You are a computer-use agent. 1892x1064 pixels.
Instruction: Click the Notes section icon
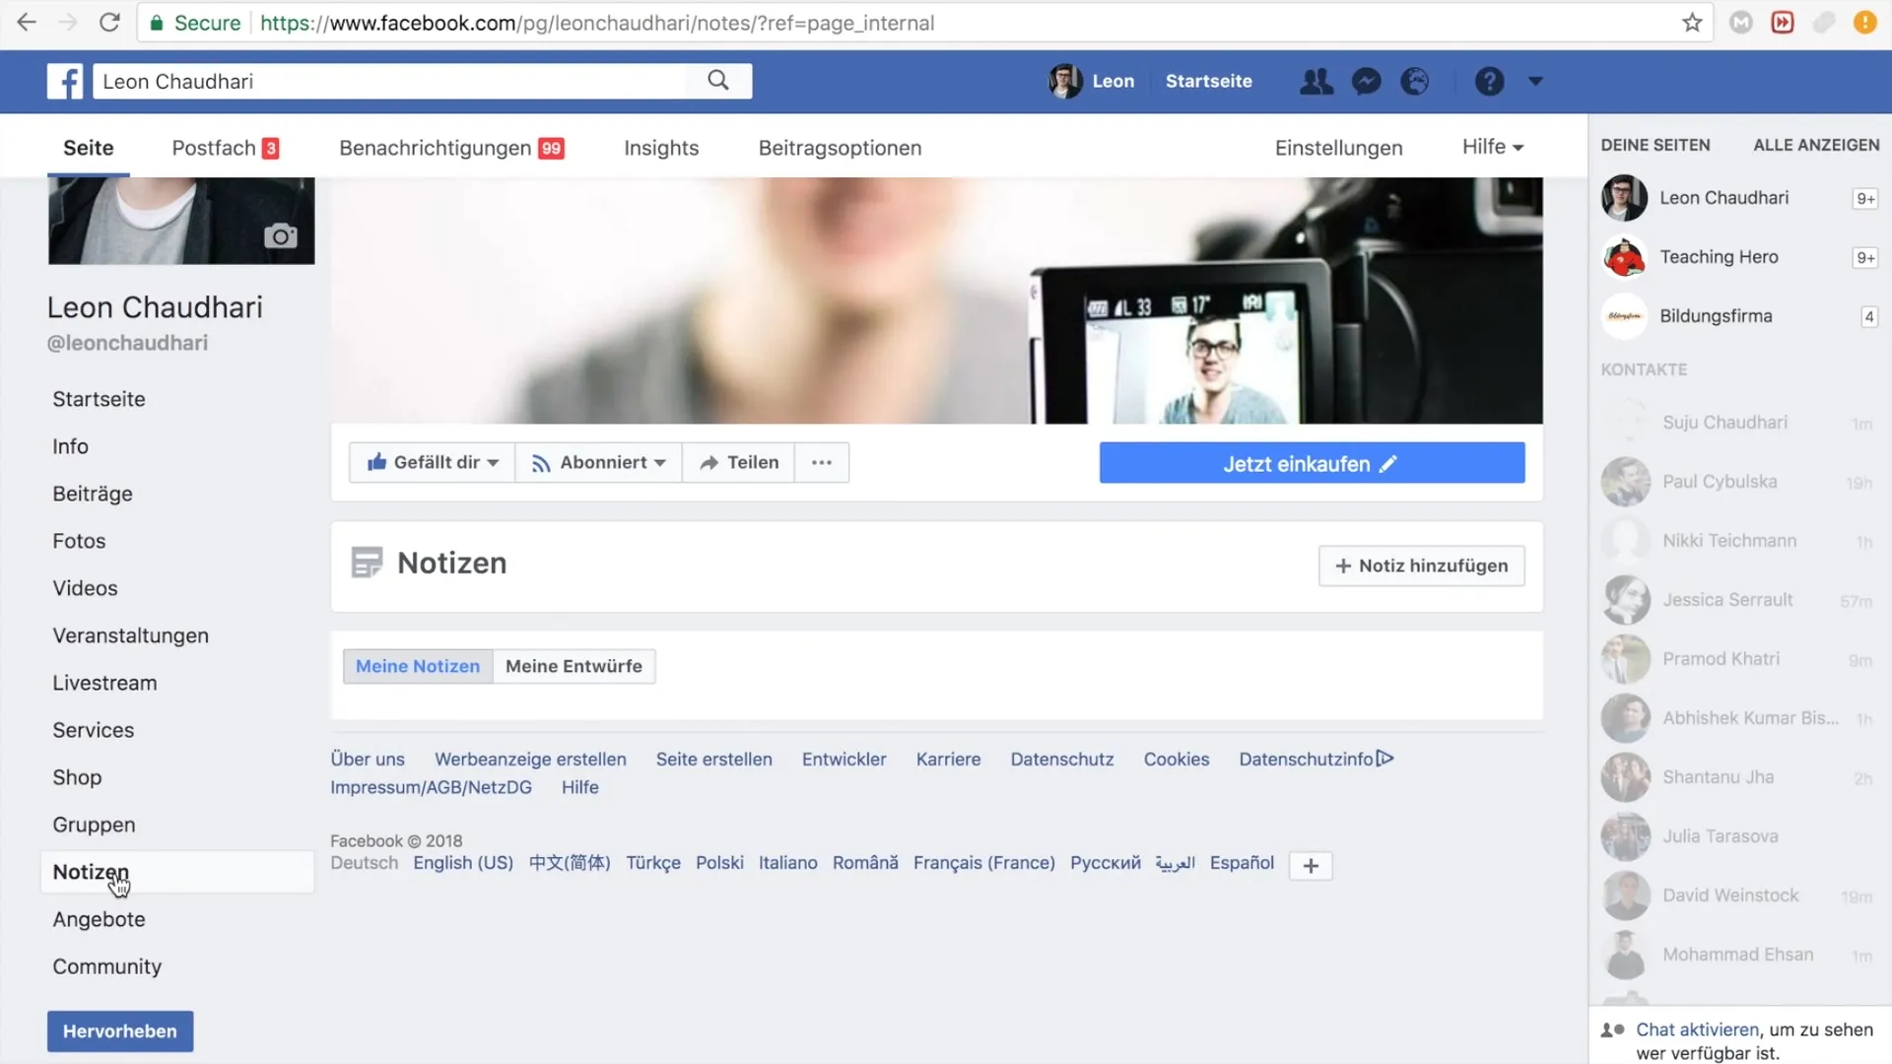(366, 563)
